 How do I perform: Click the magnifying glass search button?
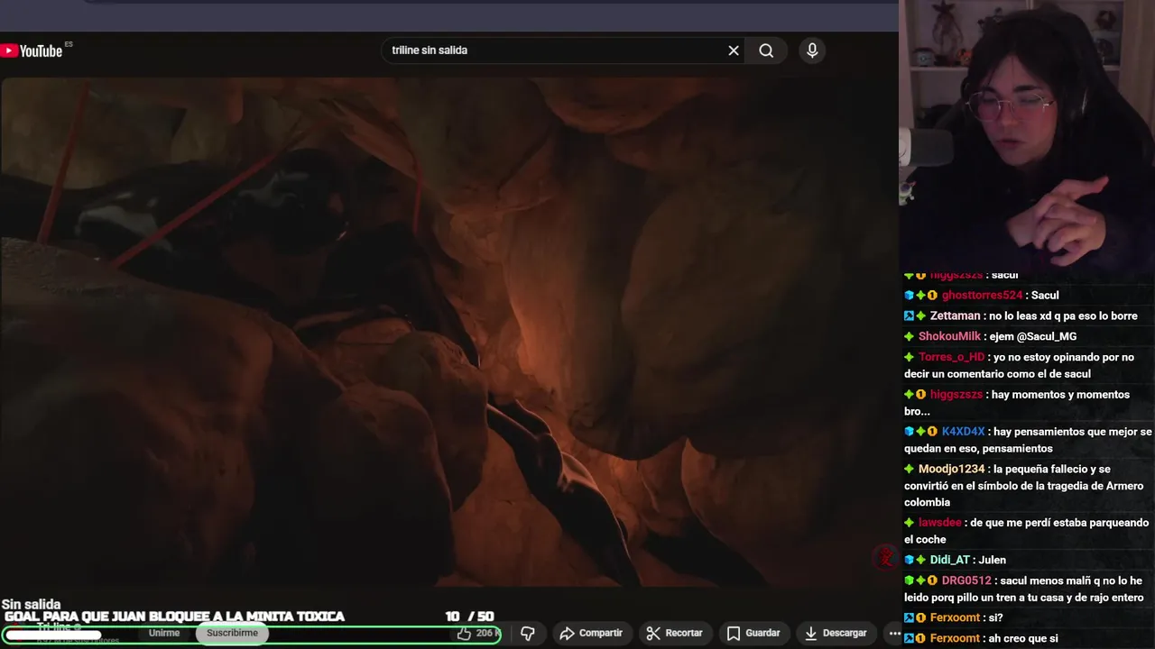[766, 50]
